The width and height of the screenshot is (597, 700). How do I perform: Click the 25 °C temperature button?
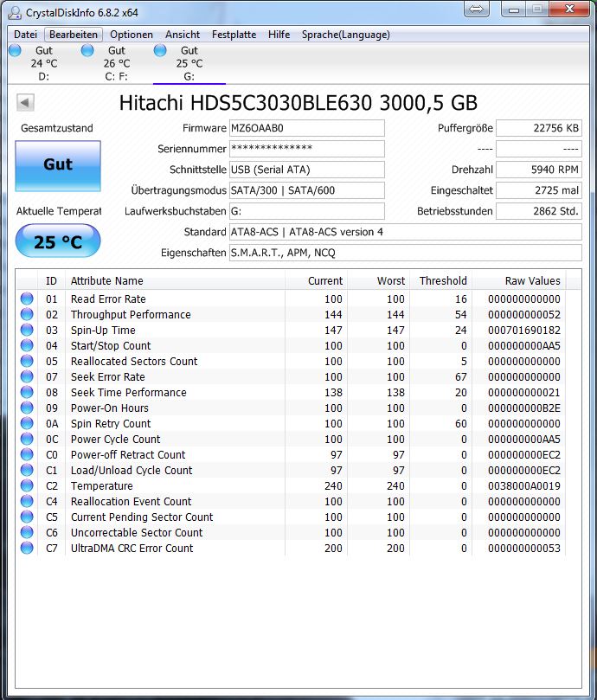pos(58,241)
